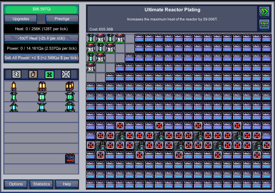The height and width of the screenshot is (193, 275).
Task: Open the gray crossed-out parts tab
Action: coord(66,74)
